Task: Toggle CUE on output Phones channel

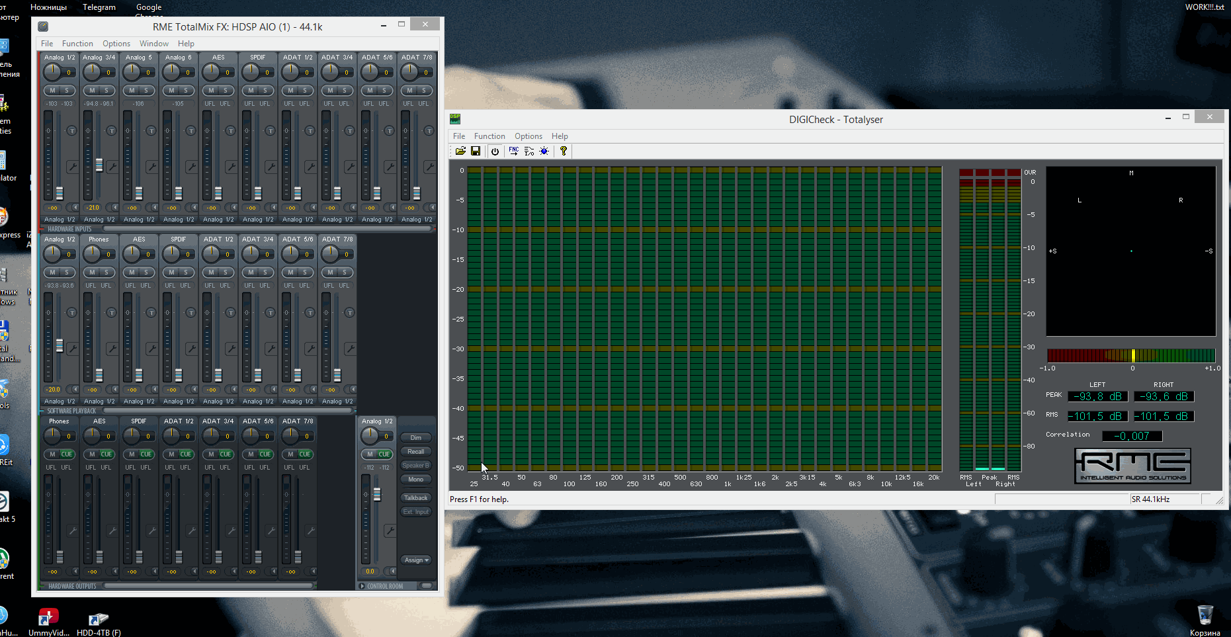Action: pos(67,454)
